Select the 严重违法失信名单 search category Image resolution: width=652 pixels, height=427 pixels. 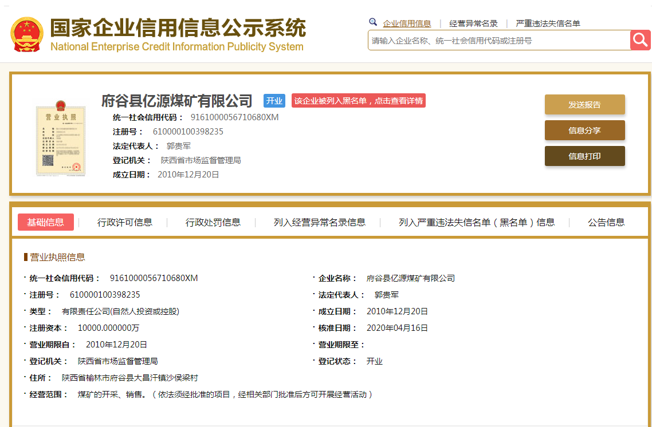pos(548,23)
